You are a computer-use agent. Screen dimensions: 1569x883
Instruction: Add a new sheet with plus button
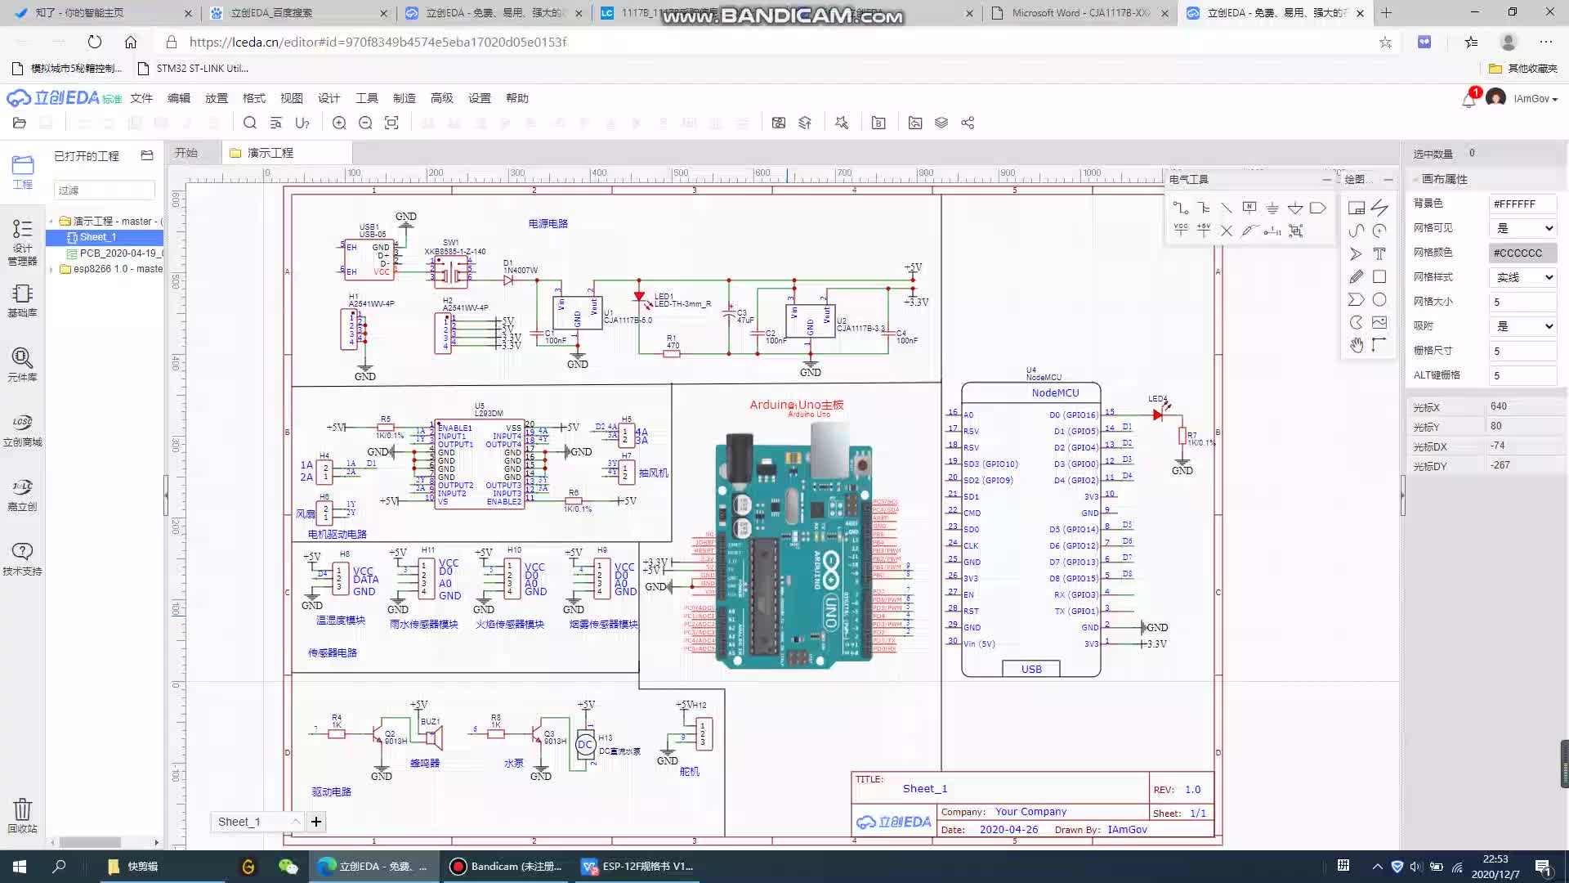[x=316, y=822]
